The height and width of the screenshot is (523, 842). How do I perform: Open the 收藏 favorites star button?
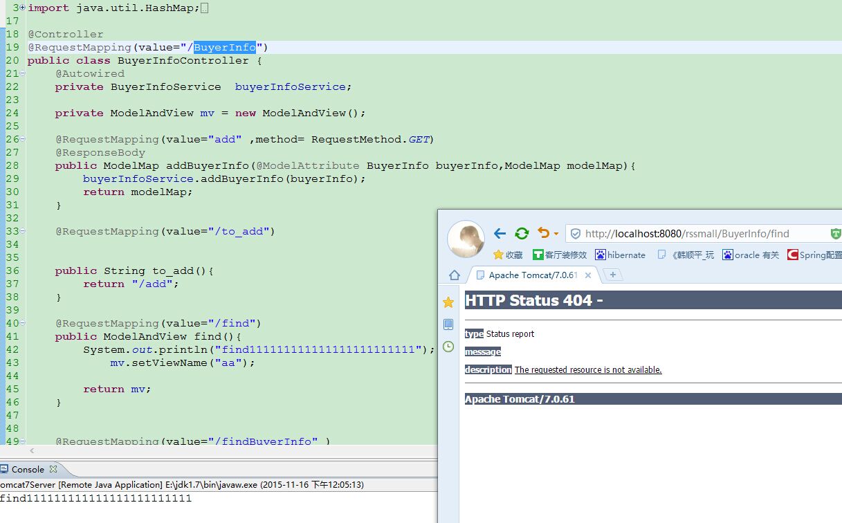click(508, 255)
